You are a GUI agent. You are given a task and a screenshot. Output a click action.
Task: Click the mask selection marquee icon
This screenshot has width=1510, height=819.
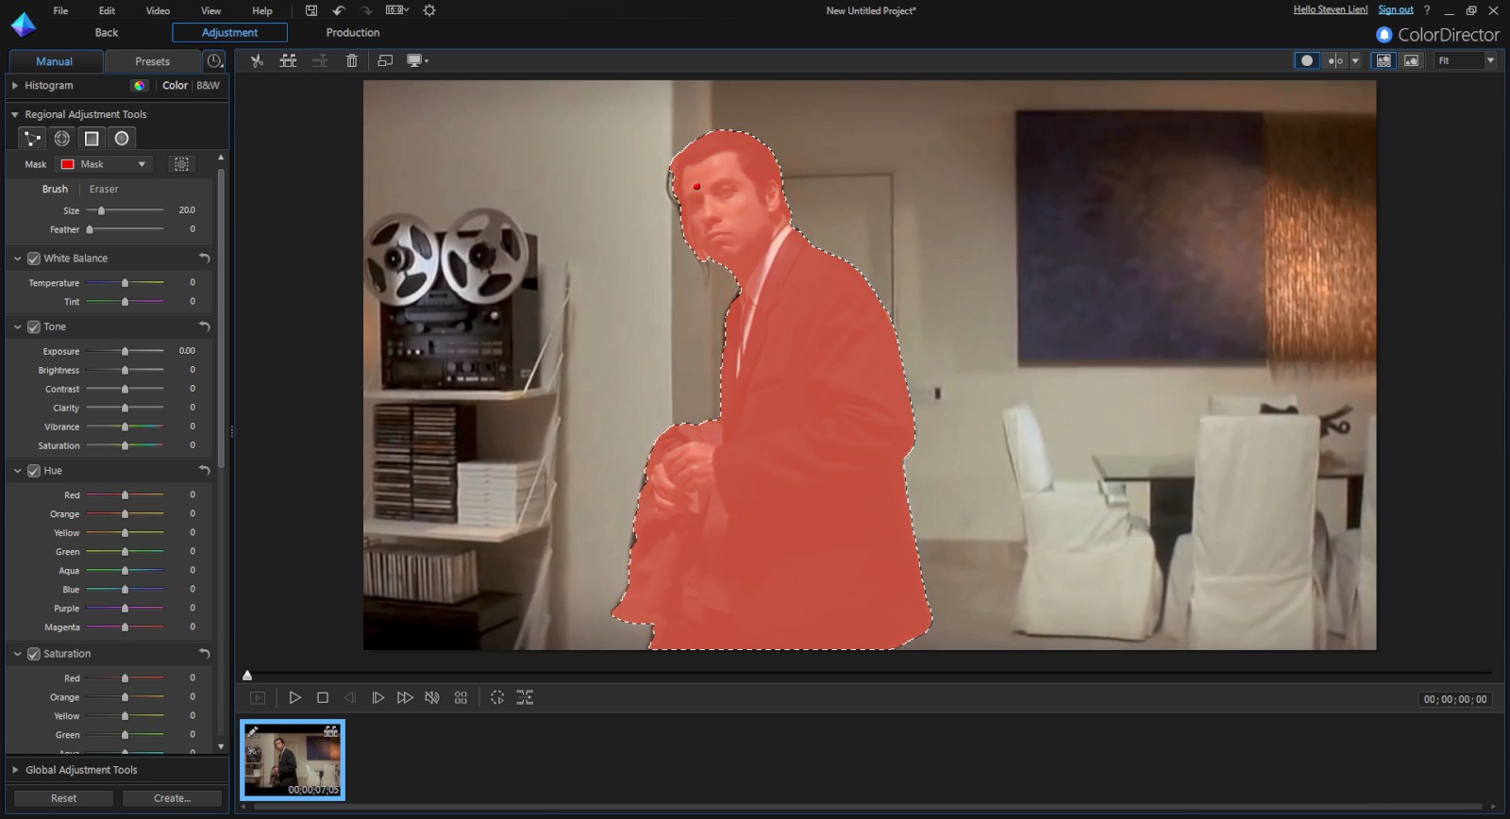point(182,164)
